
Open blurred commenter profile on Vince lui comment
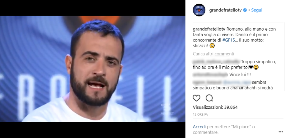pos(210,75)
